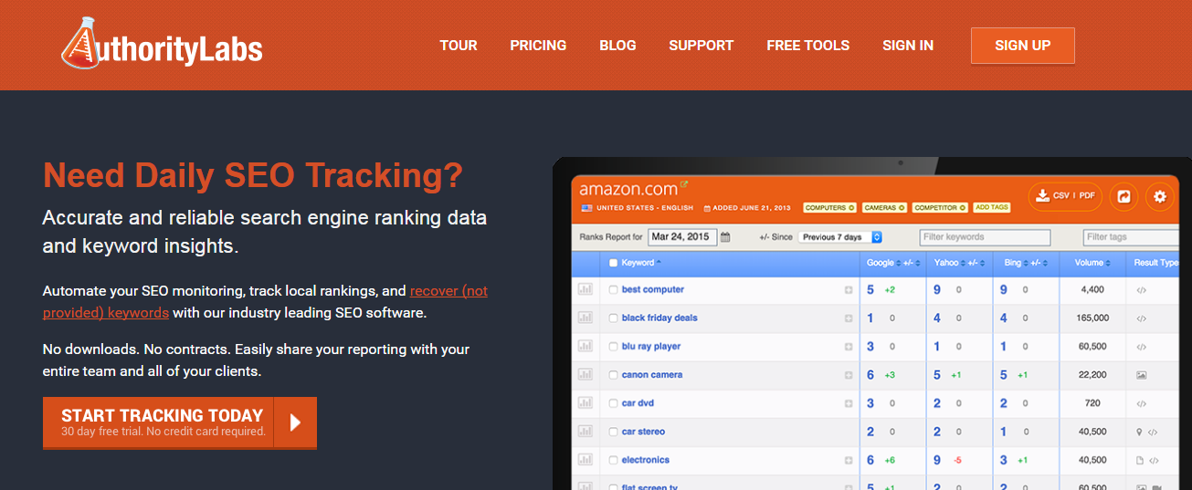Open the chart icon for best computer
Screen dimensions: 1192x490
585,289
